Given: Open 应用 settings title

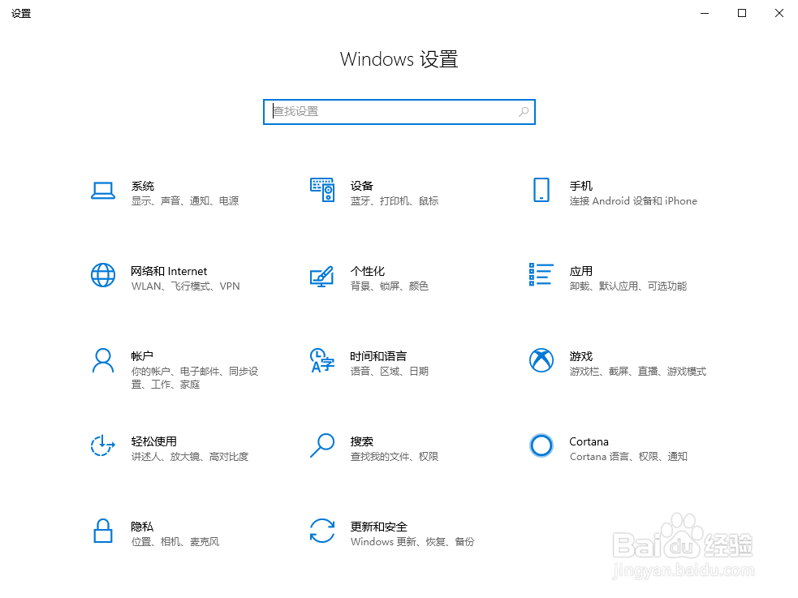Looking at the screenshot, I should coord(580,271).
